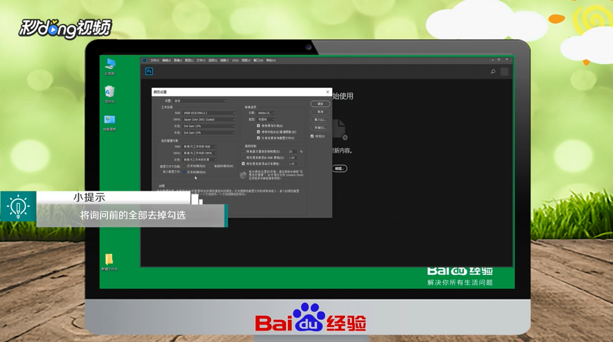The image size is (613, 342).
Task: Click the desaturate percentage field showing 20
Action: point(292,151)
